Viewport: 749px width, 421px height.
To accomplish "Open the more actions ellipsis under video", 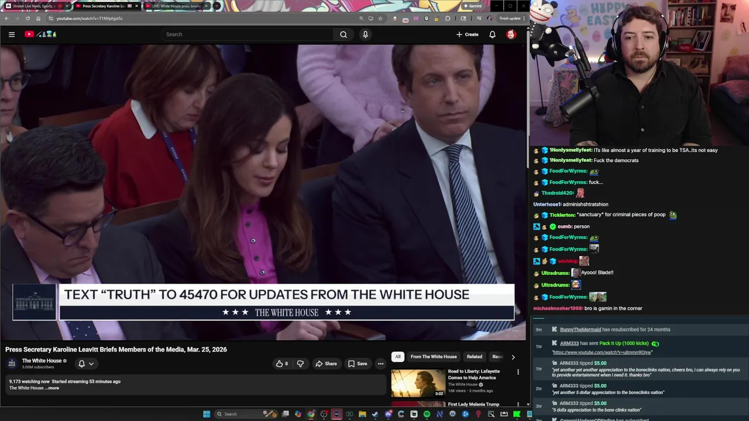I will [380, 364].
